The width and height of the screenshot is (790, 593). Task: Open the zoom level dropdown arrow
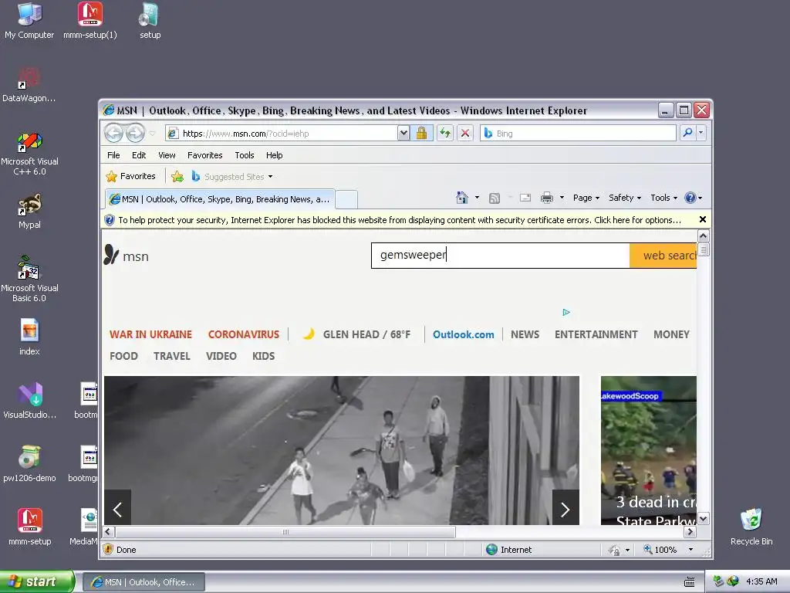click(690, 550)
